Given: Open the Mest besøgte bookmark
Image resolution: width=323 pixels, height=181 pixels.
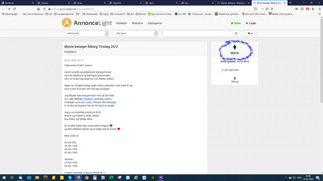Looking at the screenshot, I should tap(10, 14).
